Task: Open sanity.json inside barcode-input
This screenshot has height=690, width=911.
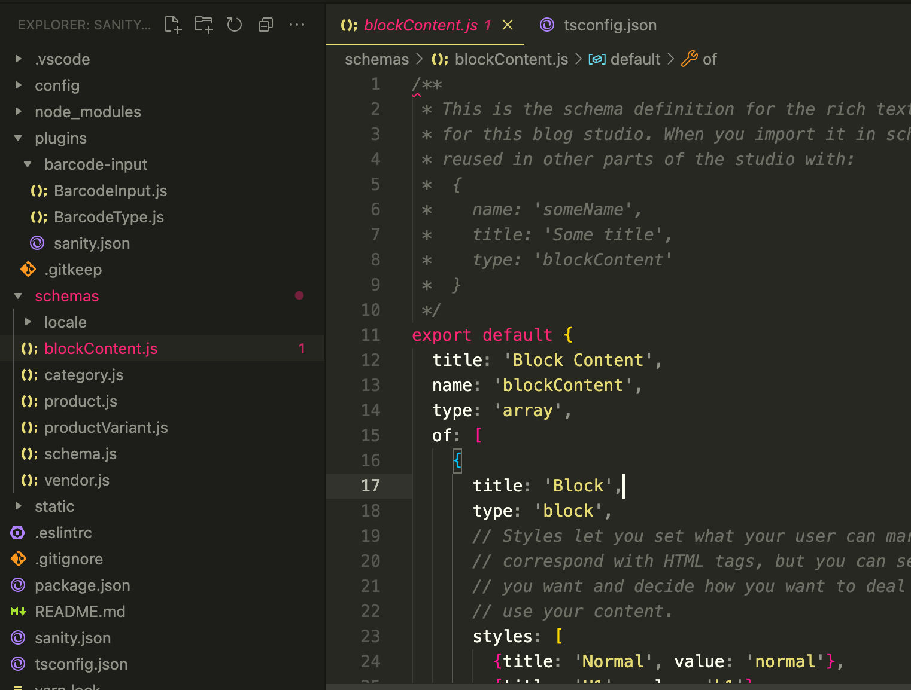Action: pos(163,243)
